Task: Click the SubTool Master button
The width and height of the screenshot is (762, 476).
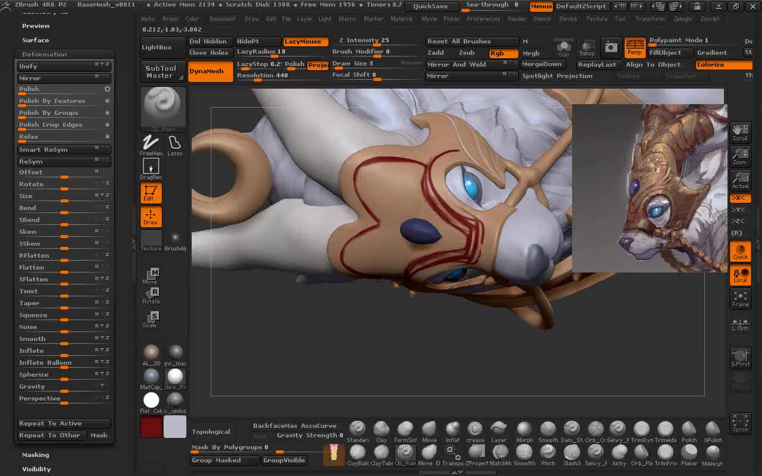Action: coord(163,72)
